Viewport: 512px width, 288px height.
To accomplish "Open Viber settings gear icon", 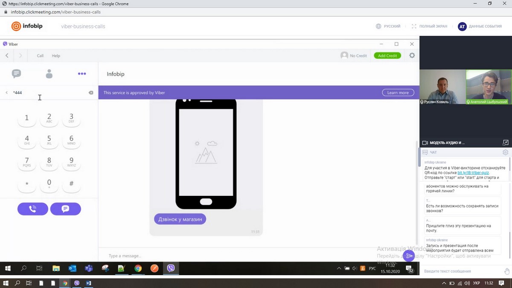I will pos(412,55).
